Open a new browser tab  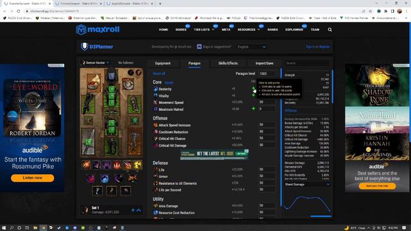[160, 4]
